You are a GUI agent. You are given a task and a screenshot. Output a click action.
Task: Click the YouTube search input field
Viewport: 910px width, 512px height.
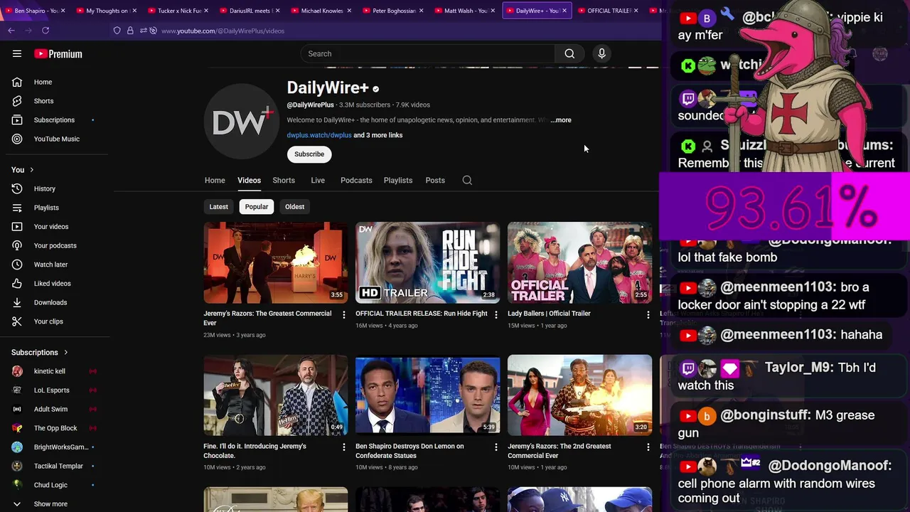pyautogui.click(x=428, y=54)
